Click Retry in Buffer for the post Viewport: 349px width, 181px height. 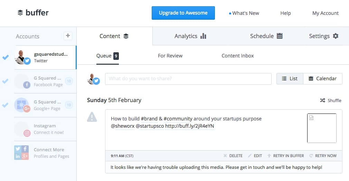(x=285, y=156)
